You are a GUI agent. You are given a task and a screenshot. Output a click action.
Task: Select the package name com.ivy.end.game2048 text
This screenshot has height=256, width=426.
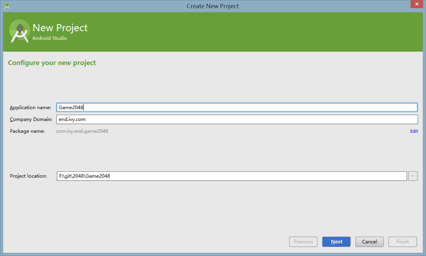click(x=82, y=131)
